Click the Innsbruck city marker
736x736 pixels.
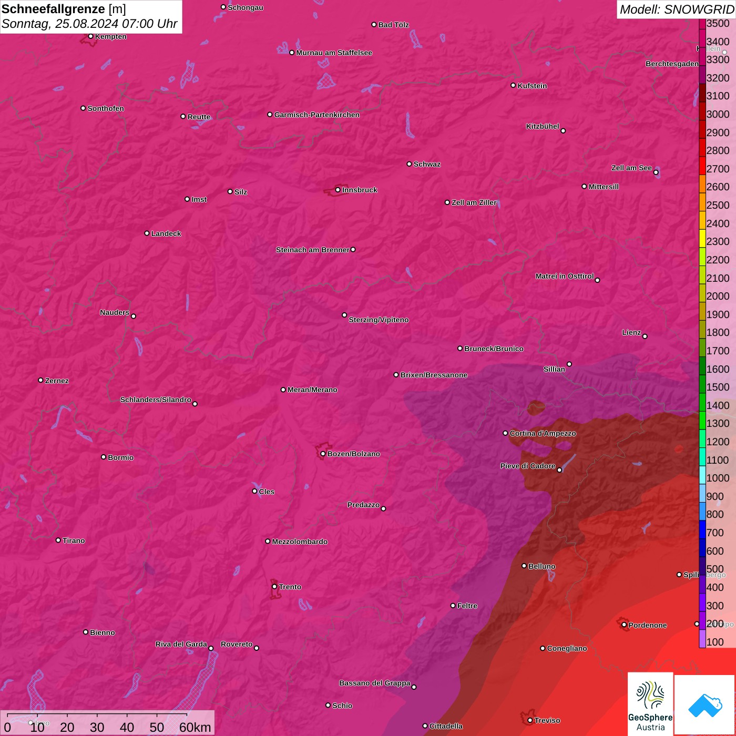(x=338, y=190)
